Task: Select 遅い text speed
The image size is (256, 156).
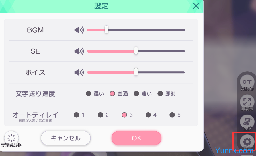Action: click(89, 93)
